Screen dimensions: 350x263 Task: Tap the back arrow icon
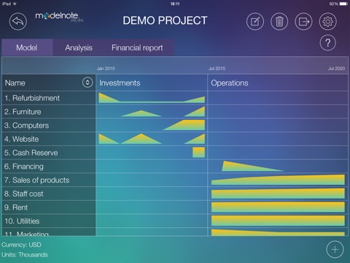coord(18,21)
